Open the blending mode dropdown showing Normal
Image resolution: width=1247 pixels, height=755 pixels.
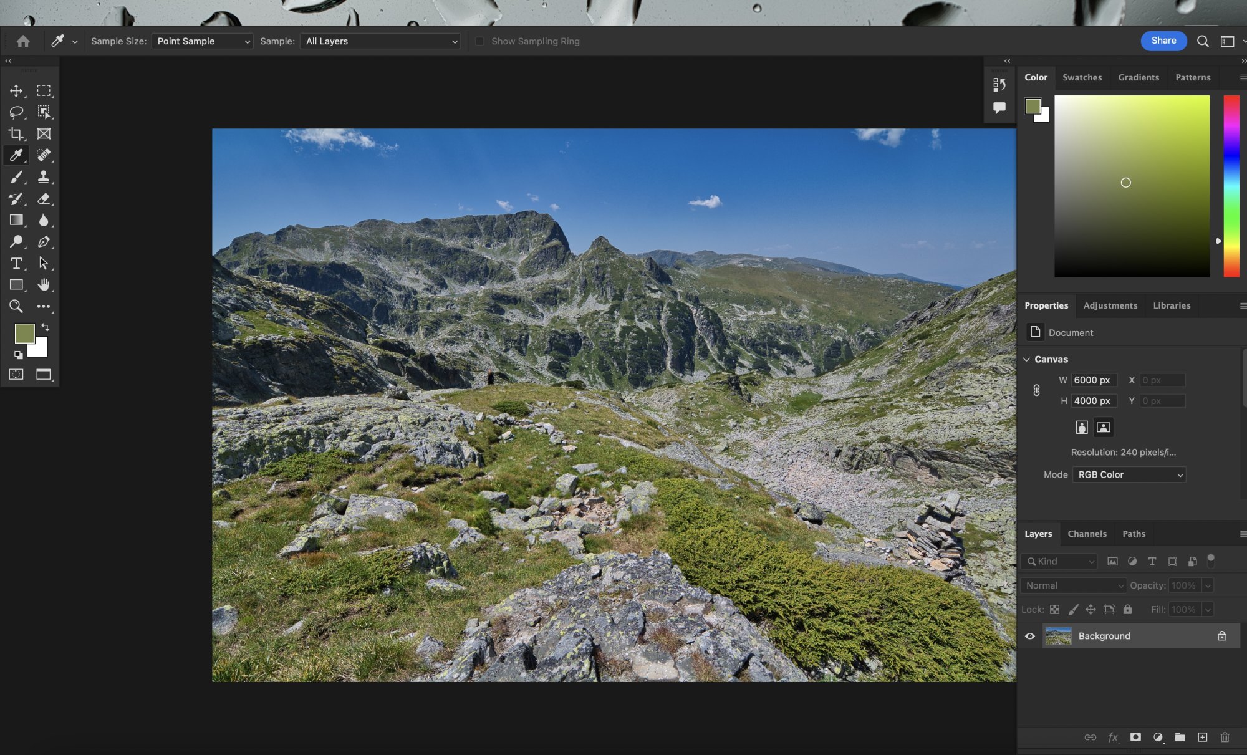tap(1072, 585)
